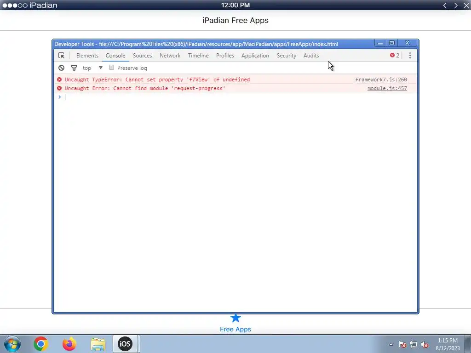Minimize the Developer Tools window

coord(380,43)
